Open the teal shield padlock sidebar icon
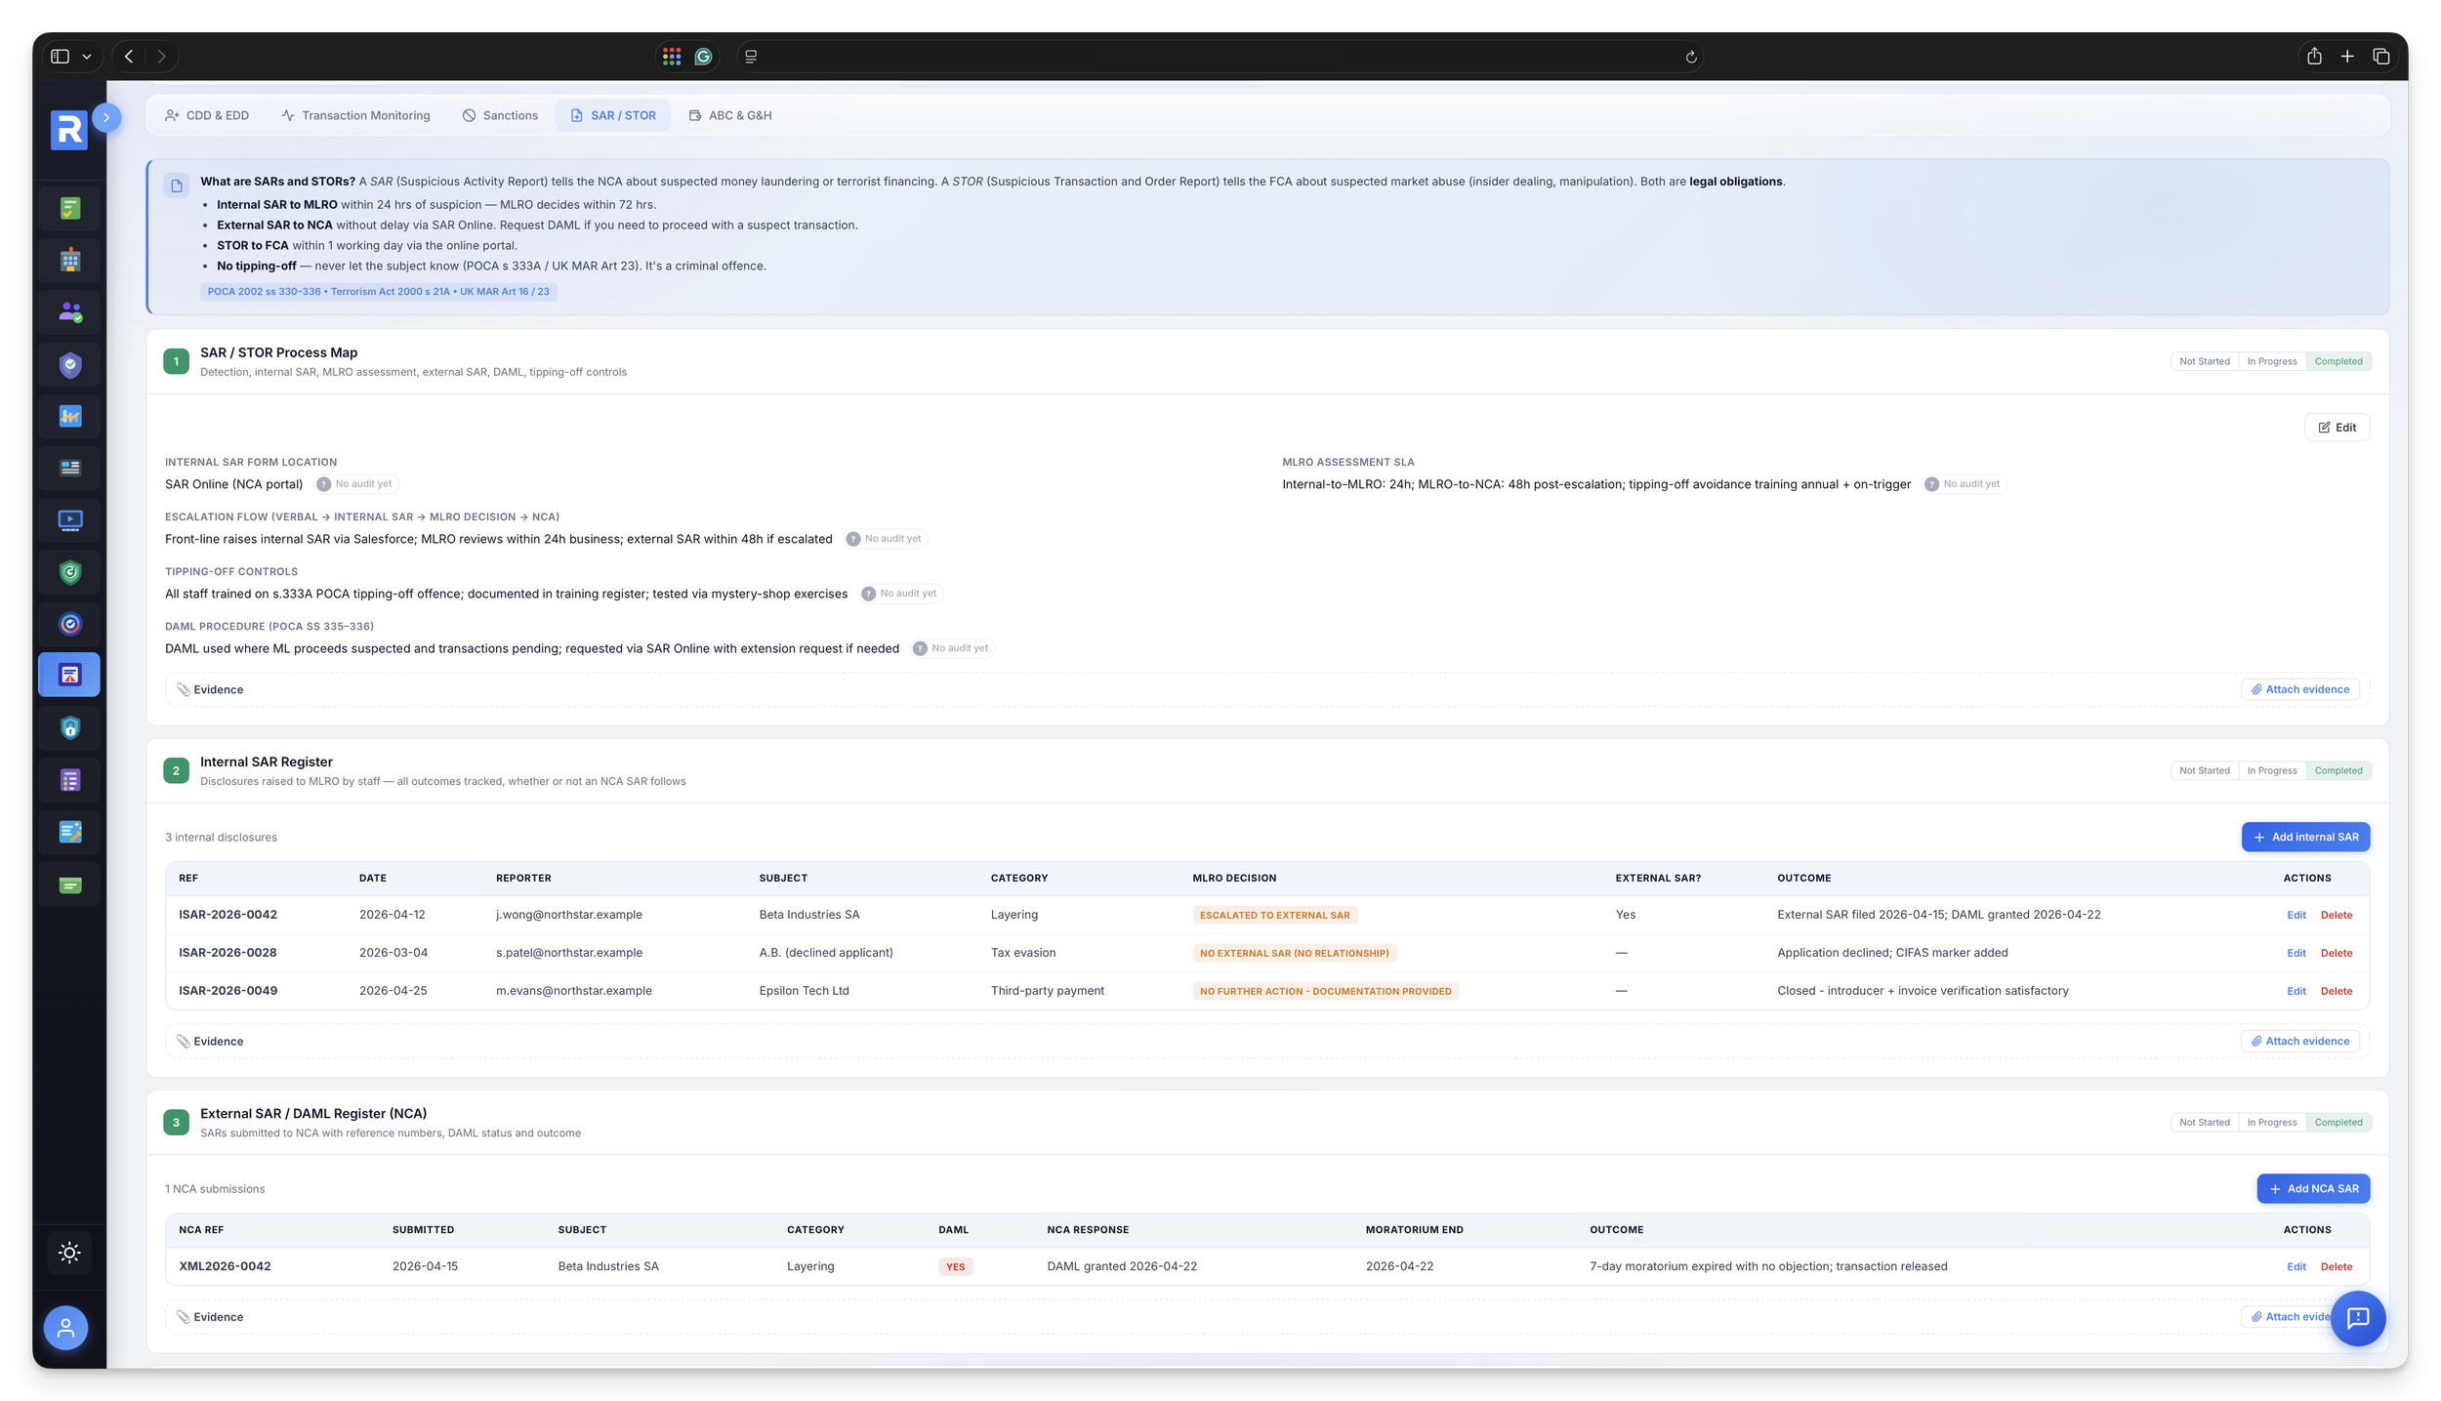2441x1401 pixels. tap(69, 727)
